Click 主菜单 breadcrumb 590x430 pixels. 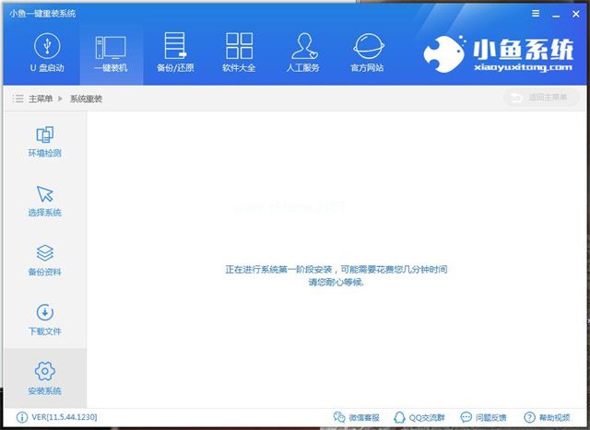click(x=41, y=99)
